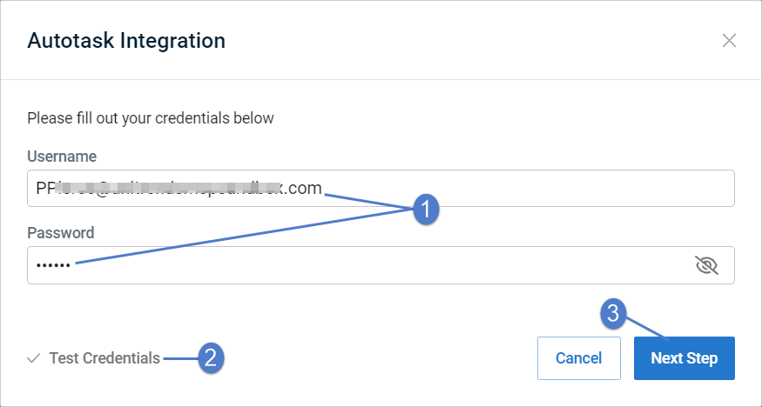Place cursor after '.com' in the username
762x407 pixels.
(x=322, y=188)
